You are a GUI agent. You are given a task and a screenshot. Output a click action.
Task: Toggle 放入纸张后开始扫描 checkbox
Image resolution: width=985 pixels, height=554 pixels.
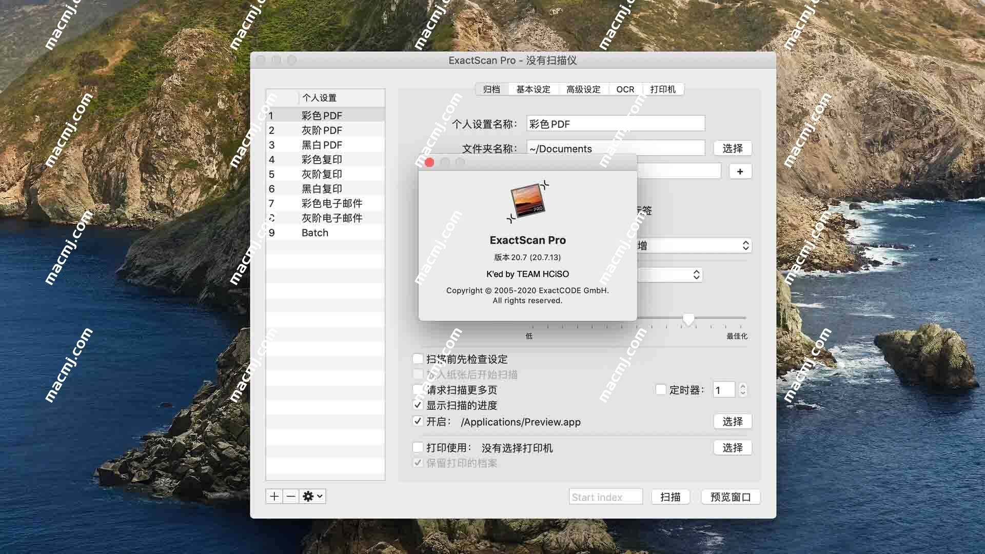pos(418,374)
